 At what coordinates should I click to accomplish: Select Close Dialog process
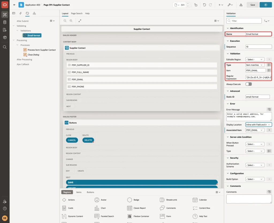[31, 55]
